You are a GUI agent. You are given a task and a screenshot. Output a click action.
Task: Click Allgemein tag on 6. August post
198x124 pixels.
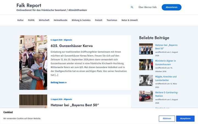68,40
